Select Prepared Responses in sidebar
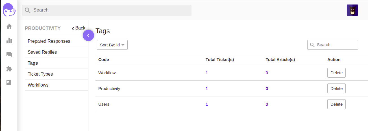 coord(56,41)
